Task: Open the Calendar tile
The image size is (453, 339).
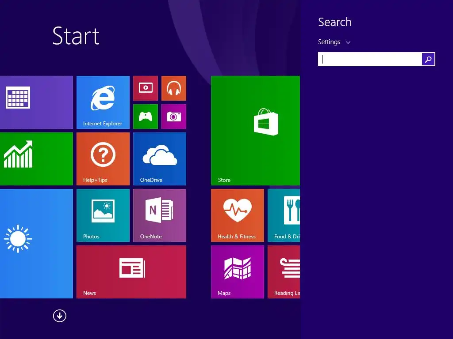Action: point(36,102)
